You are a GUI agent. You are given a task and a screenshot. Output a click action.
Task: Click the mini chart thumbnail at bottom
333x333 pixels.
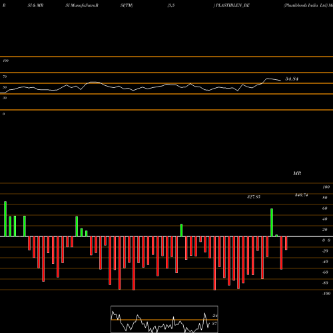(x=165, y=319)
